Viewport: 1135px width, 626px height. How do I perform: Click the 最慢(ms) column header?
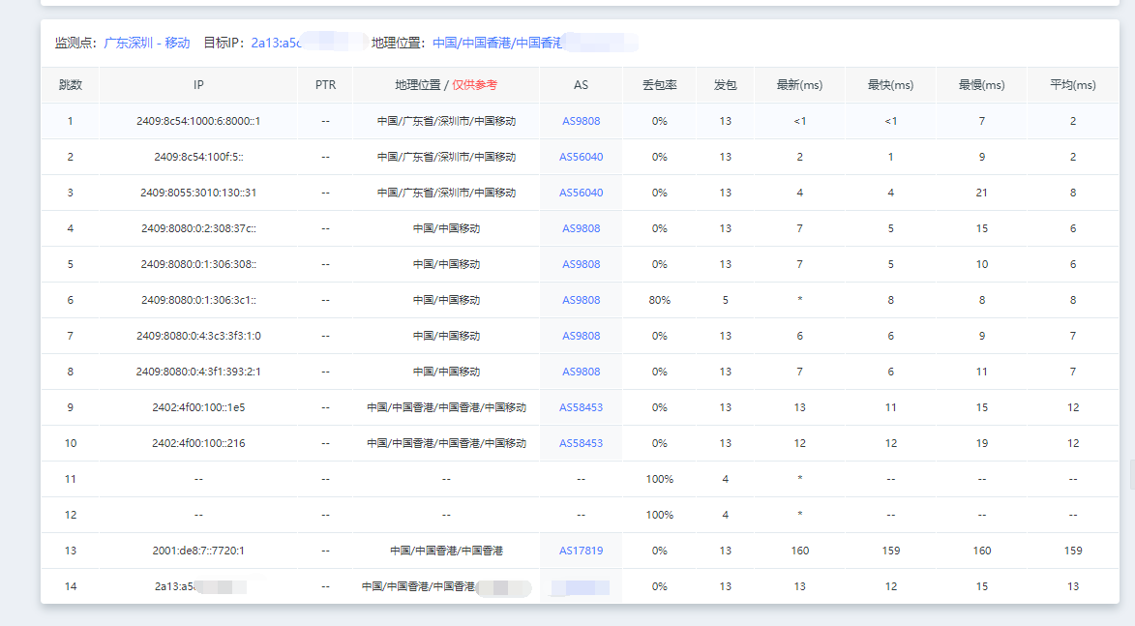click(x=981, y=85)
